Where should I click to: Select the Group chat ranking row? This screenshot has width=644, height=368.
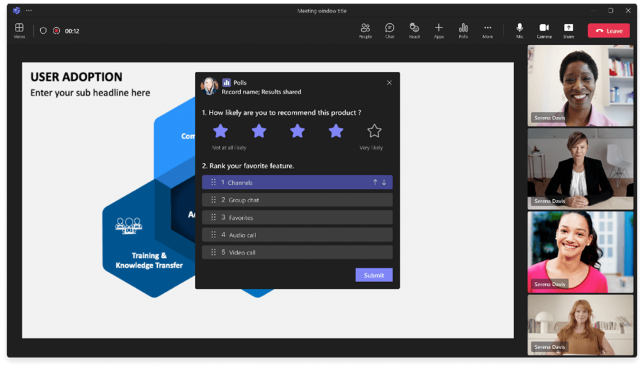tap(297, 200)
